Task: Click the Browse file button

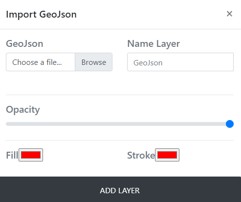Action: 94,62
